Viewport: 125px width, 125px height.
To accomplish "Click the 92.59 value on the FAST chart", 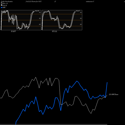I will [x=37, y=11].
